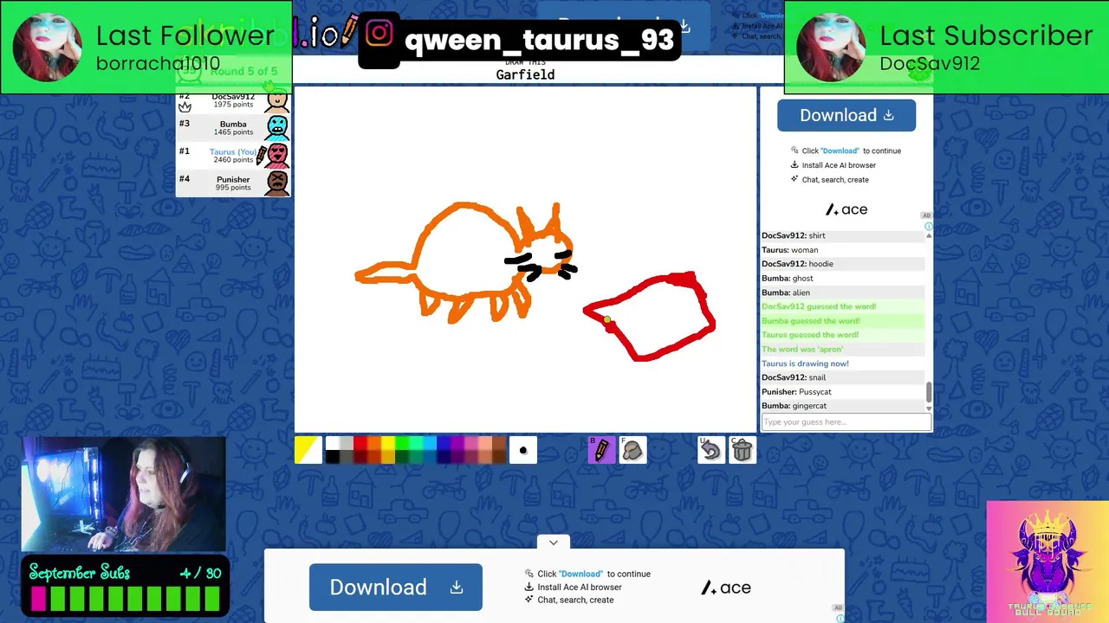Open the side ad info icon

coord(929,226)
